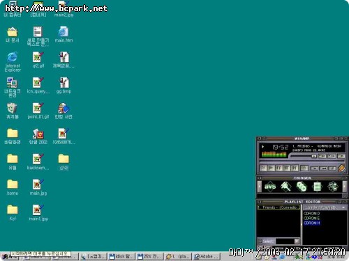
Task: Click the Start button on the taskbar
Action: pos(10,257)
